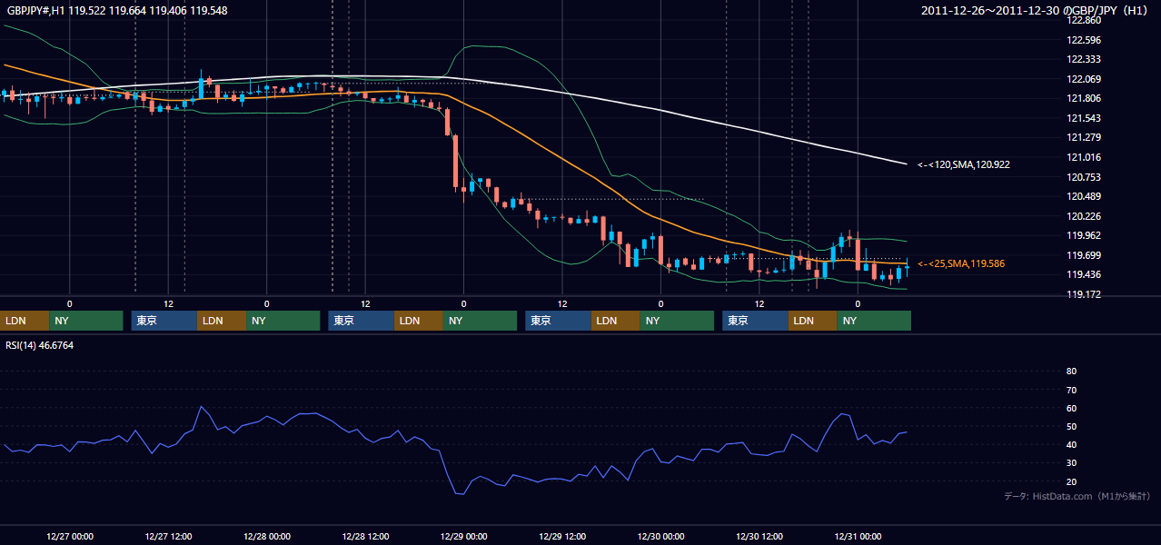Click the RSI 40 level label

(1071, 445)
